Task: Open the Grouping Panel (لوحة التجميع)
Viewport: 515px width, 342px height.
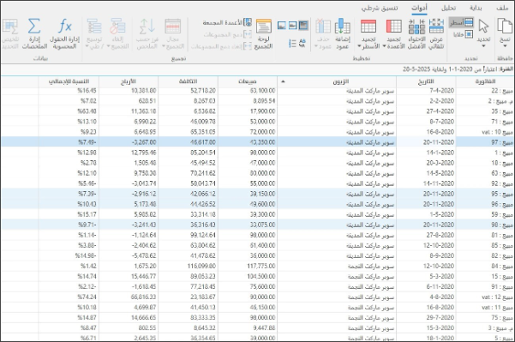Action: coord(263,33)
